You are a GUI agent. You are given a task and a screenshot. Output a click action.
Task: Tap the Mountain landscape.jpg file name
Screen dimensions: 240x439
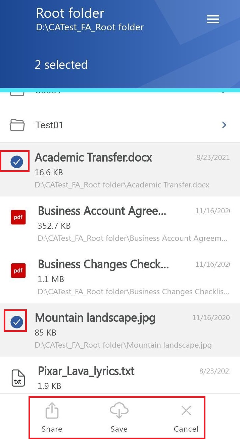pyautogui.click(x=95, y=318)
